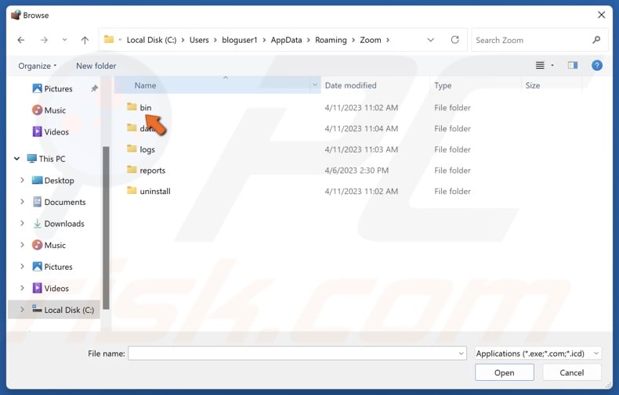Close the Browse dialog
619x395 pixels.
[x=601, y=15]
